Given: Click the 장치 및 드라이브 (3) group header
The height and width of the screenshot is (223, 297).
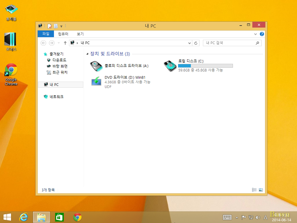Looking at the screenshot, I should point(110,54).
